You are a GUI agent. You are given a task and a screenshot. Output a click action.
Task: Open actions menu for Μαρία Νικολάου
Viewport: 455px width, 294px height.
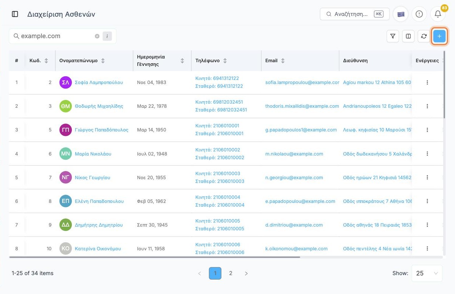click(427, 154)
